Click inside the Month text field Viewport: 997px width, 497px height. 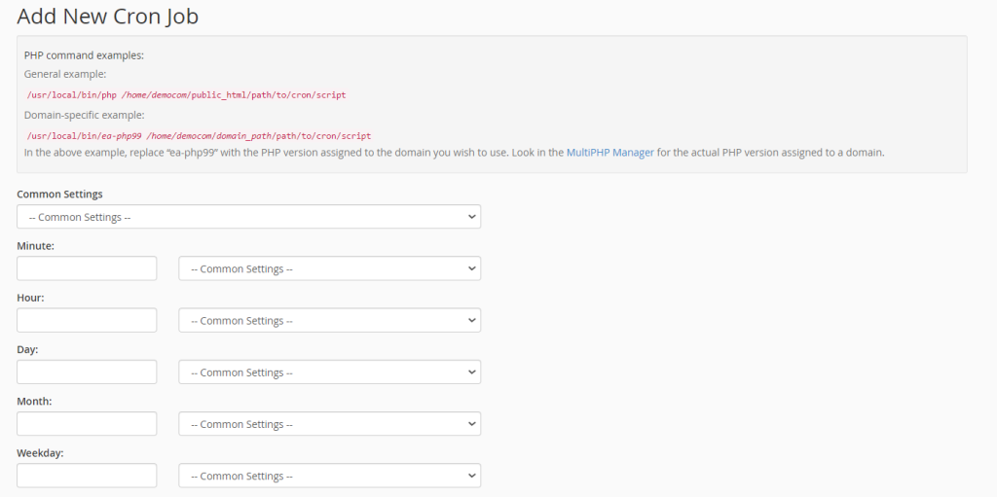[x=87, y=424]
